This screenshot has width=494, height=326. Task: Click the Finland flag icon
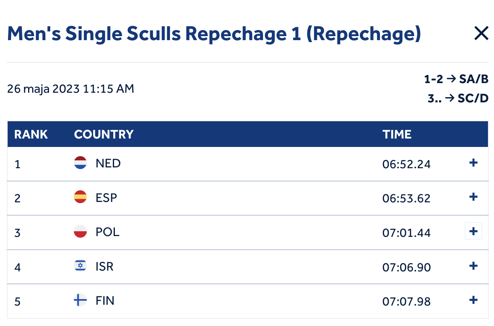click(80, 300)
